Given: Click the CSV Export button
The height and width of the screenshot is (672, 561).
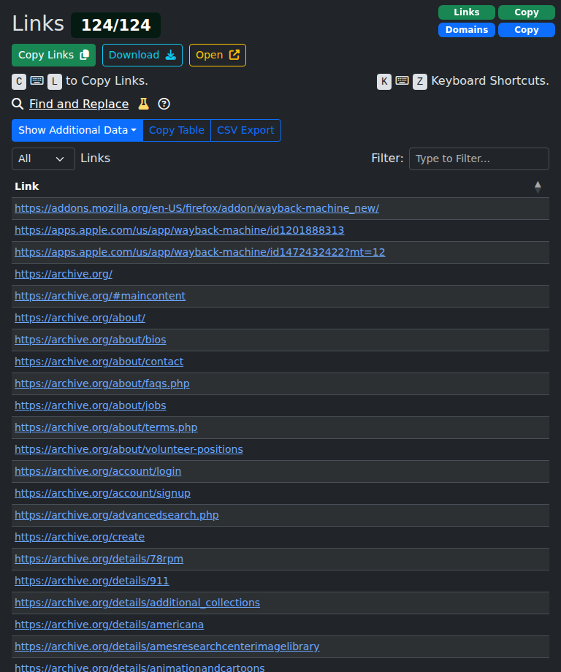Looking at the screenshot, I should 245,130.
